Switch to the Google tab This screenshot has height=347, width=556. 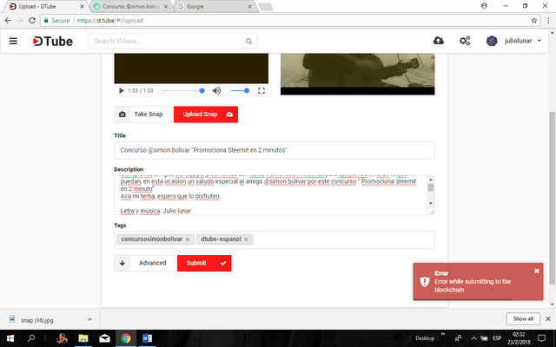(x=214, y=6)
